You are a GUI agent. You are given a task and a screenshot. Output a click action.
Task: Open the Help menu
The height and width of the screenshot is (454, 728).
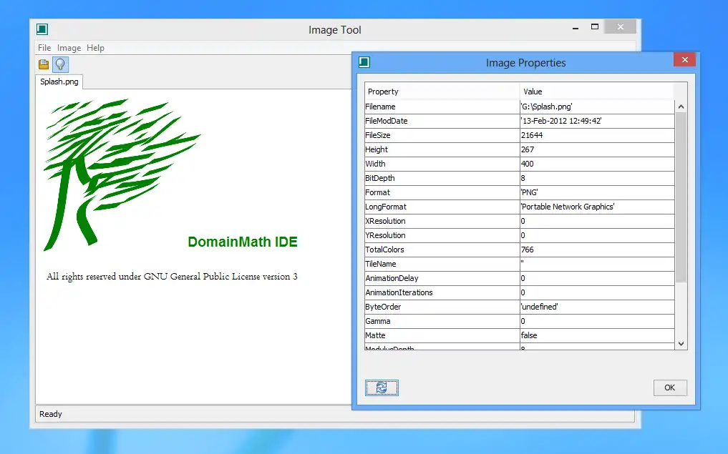coord(96,48)
